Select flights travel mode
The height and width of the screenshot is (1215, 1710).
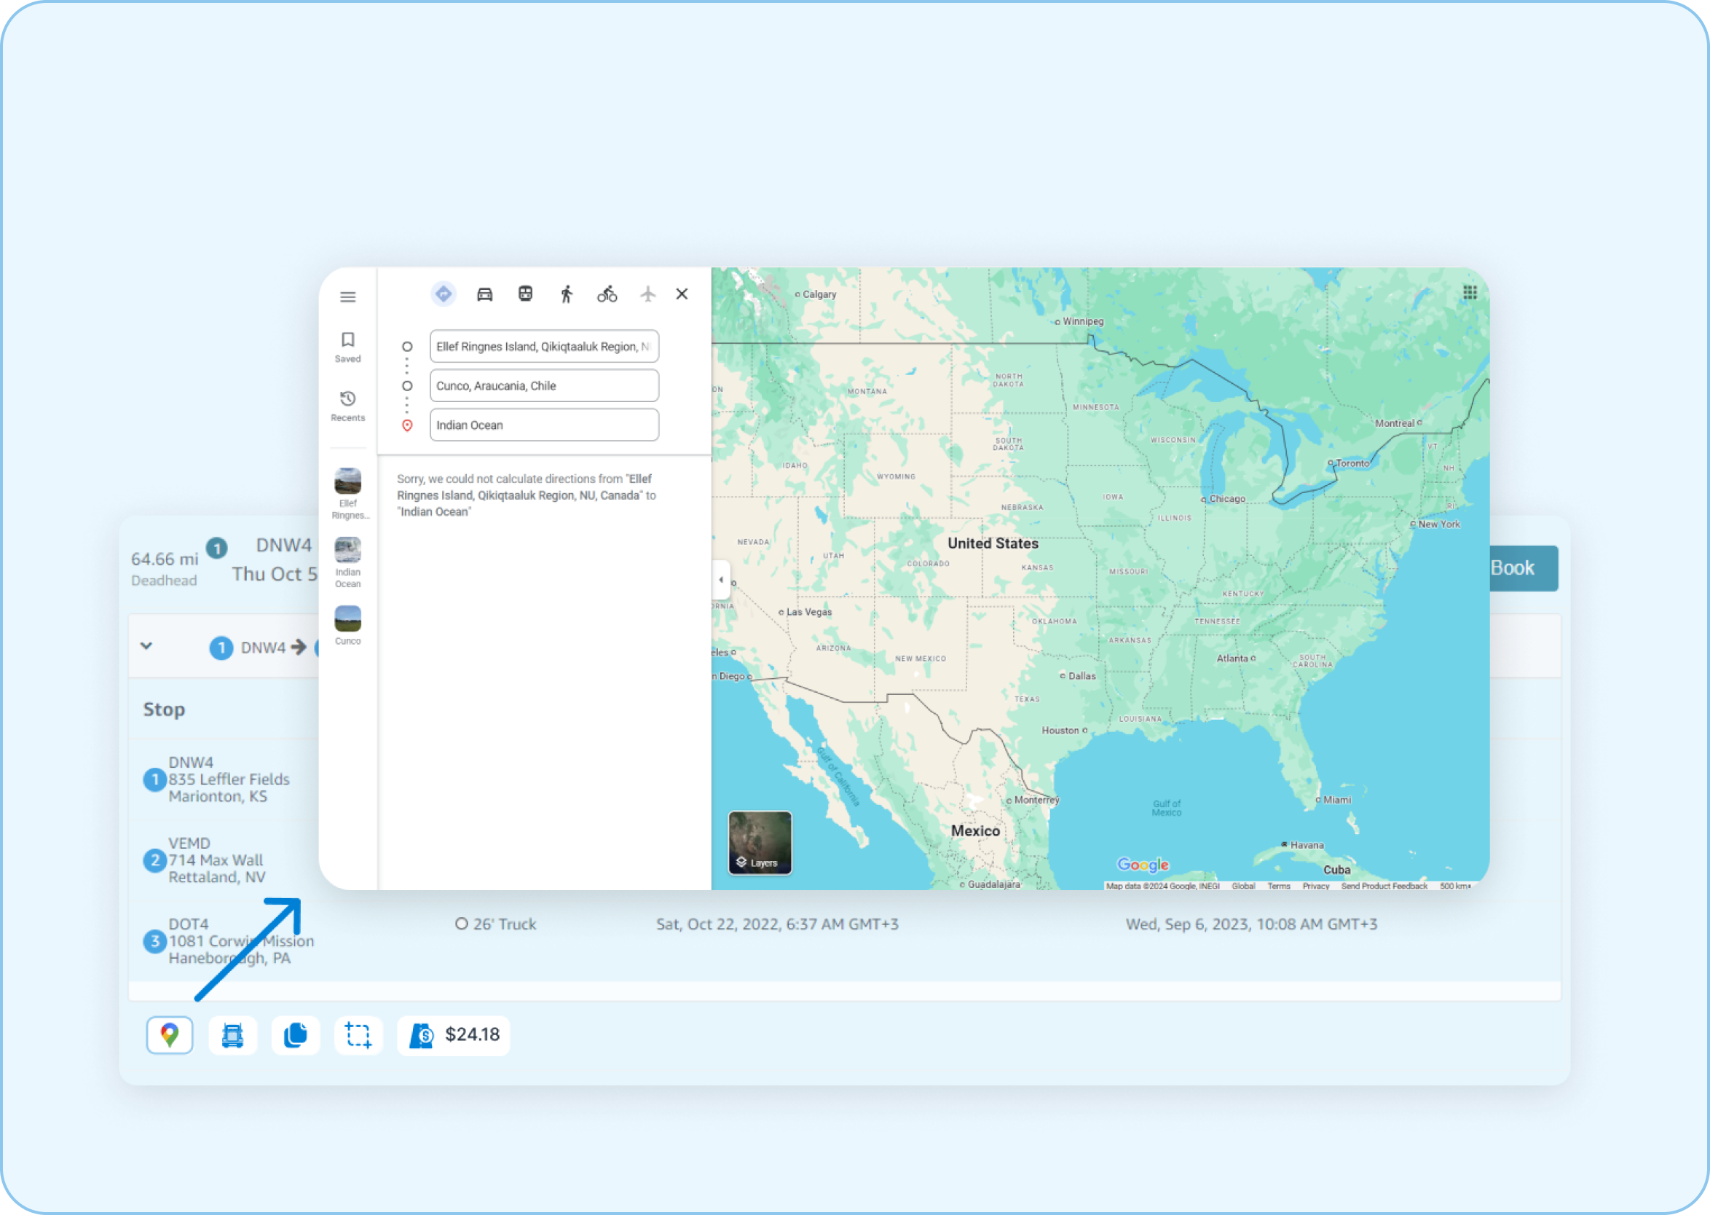pos(647,294)
